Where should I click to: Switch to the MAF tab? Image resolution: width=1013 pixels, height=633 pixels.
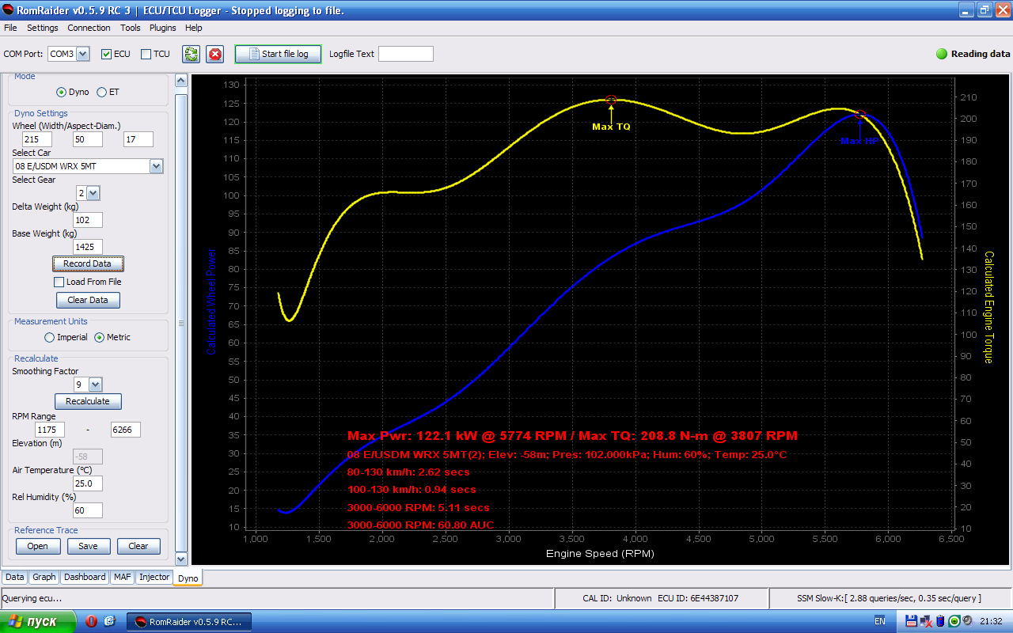[x=123, y=577]
